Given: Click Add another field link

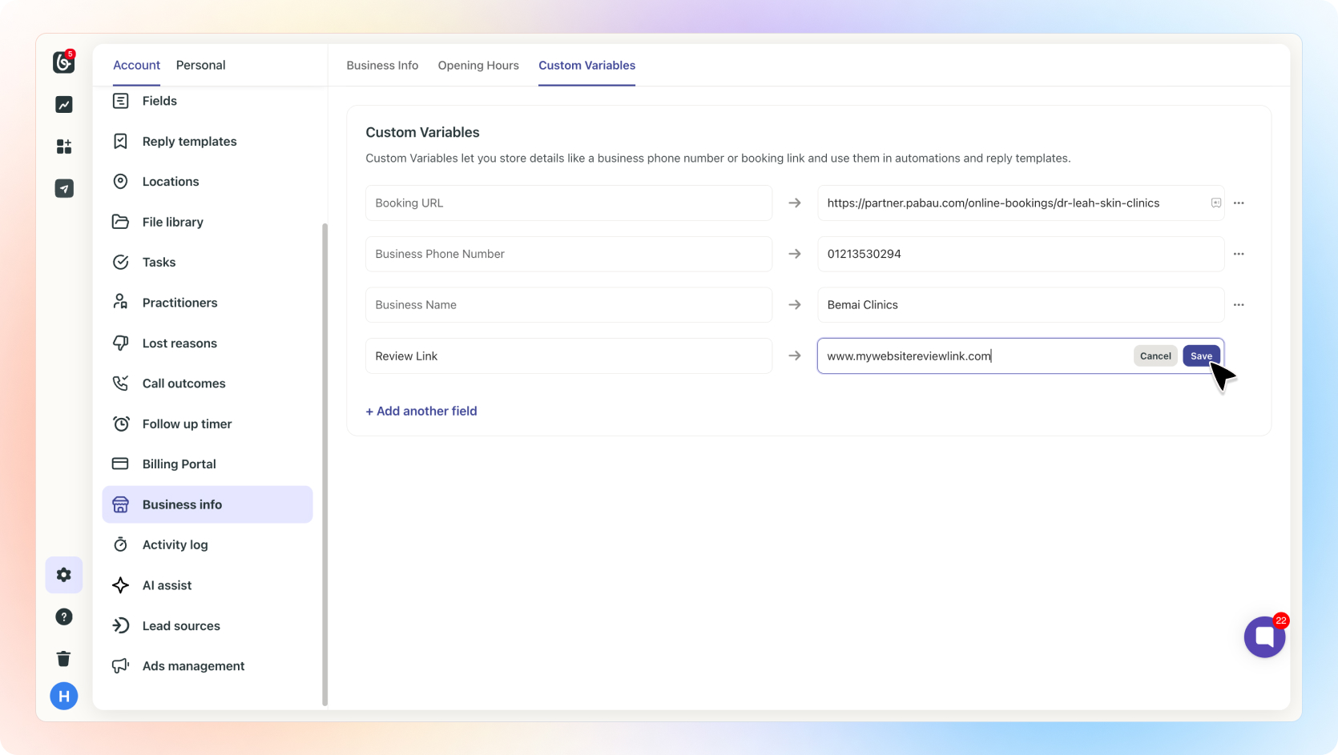Looking at the screenshot, I should pos(421,411).
